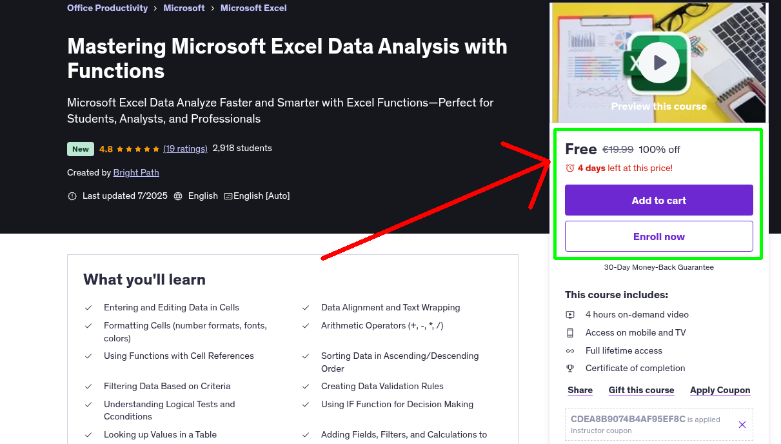Image resolution: width=781 pixels, height=444 pixels.
Task: Open the 19 ratings link
Action: pyautogui.click(x=185, y=148)
